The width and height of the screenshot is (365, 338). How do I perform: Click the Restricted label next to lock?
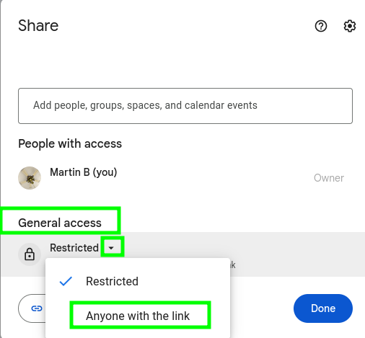click(74, 248)
